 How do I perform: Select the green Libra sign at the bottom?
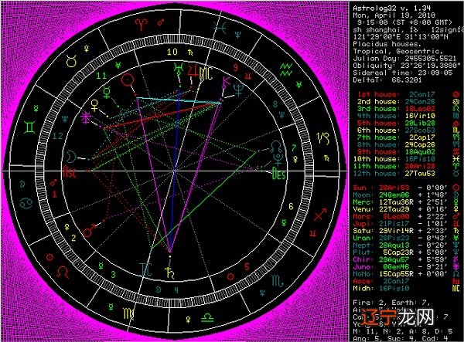(x=207, y=318)
